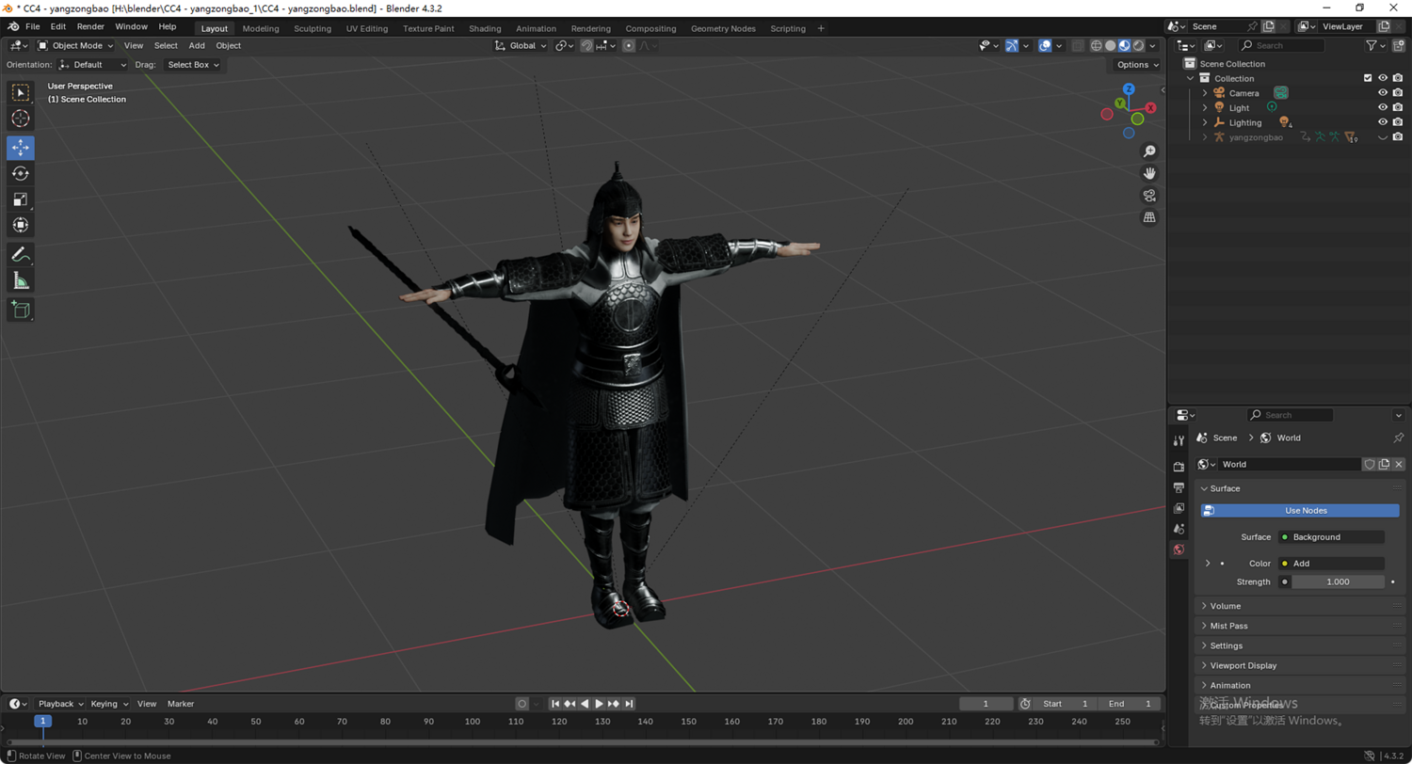The width and height of the screenshot is (1412, 764).
Task: Switch to rendered viewport shading
Action: pos(1138,45)
